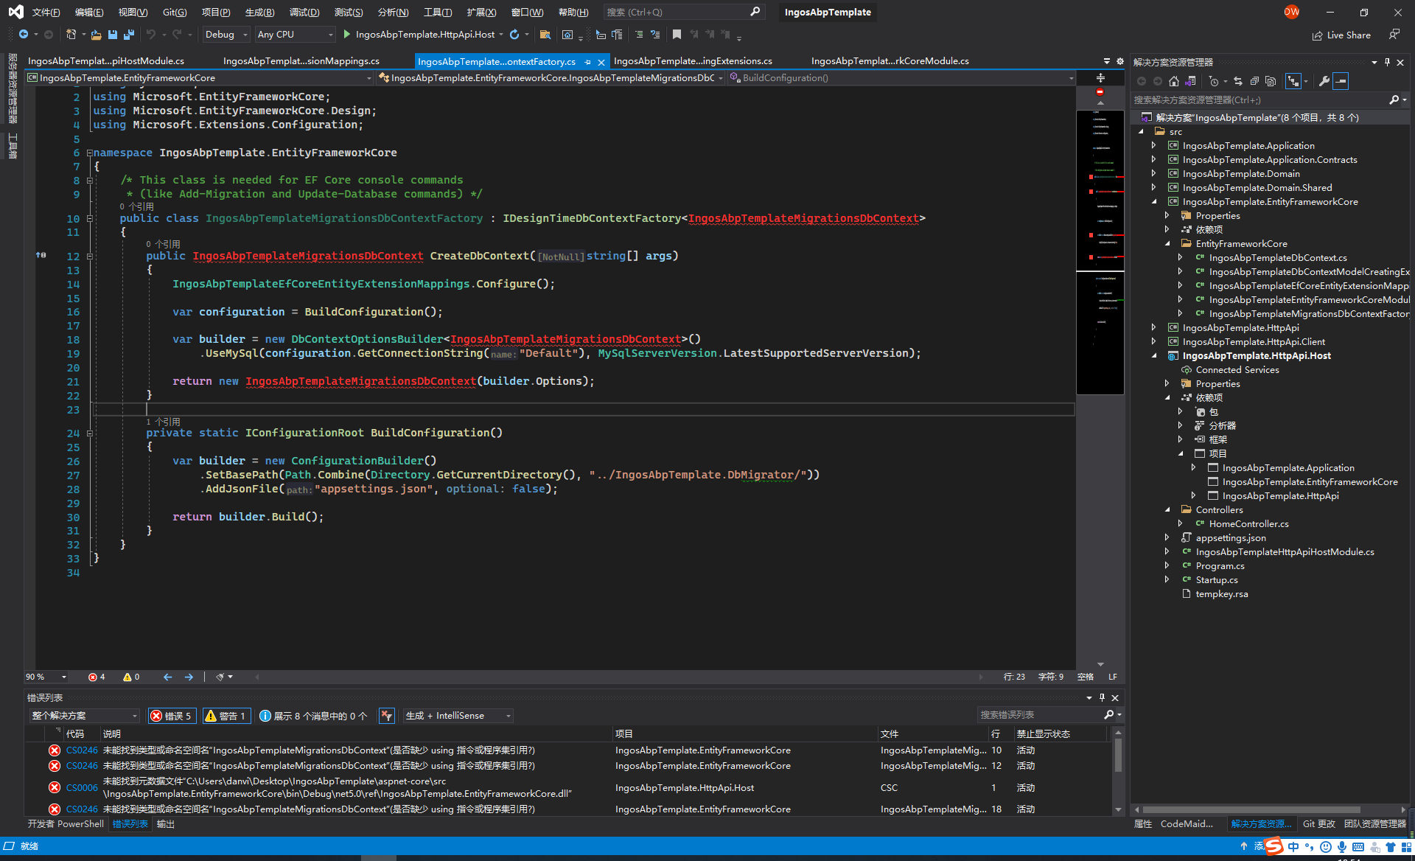Go to previous issue with the left arrow
1415x861 pixels.
167,677
